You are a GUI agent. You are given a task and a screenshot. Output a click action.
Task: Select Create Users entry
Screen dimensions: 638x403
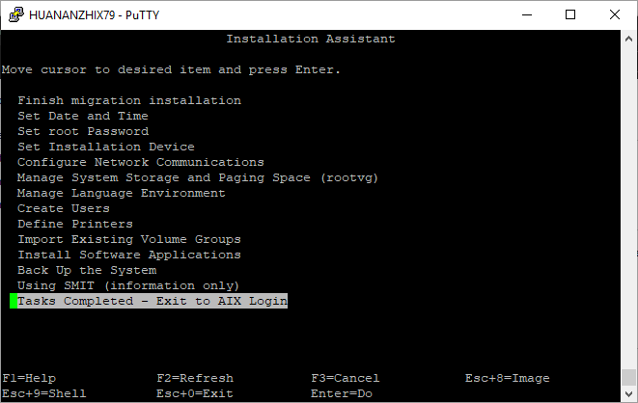tap(64, 208)
